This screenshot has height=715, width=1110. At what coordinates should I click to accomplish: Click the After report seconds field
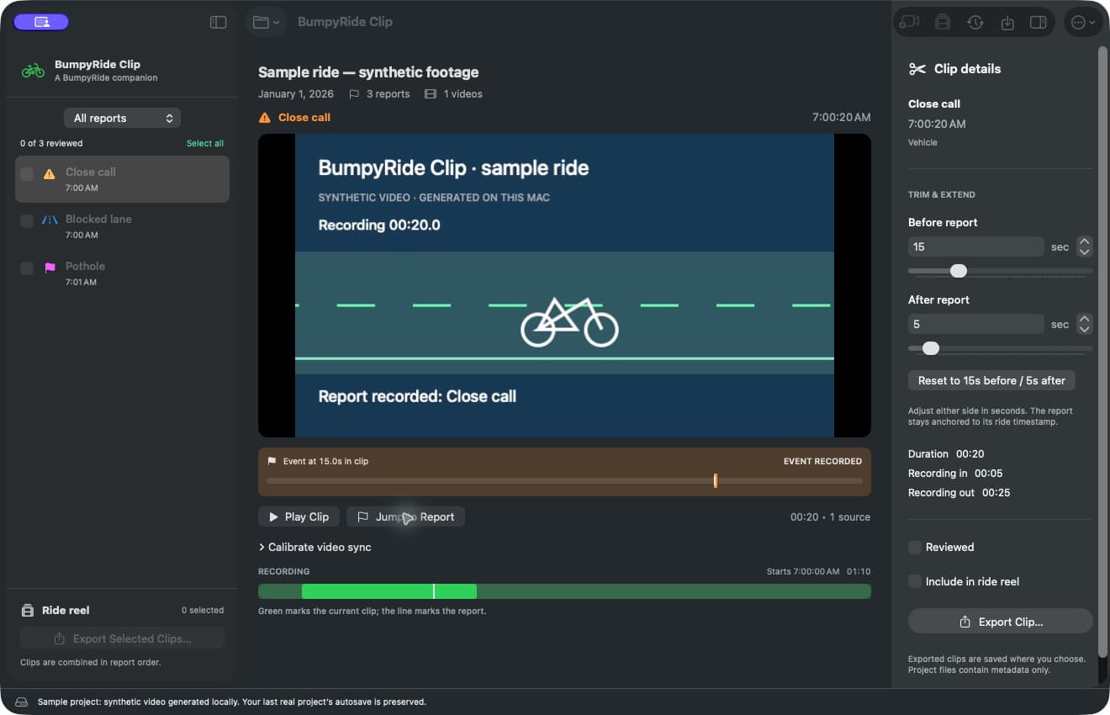(976, 324)
